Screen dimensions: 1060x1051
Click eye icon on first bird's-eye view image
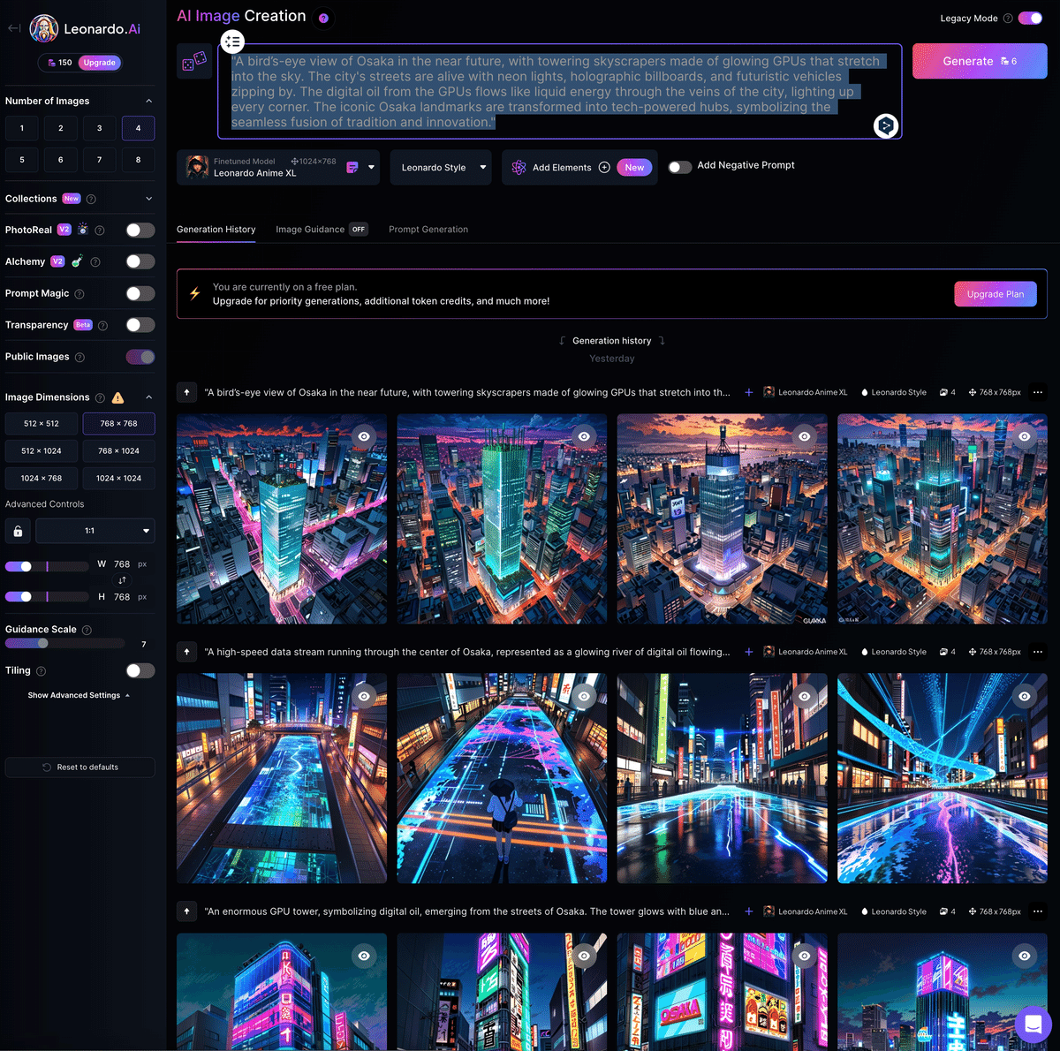pyautogui.click(x=364, y=436)
